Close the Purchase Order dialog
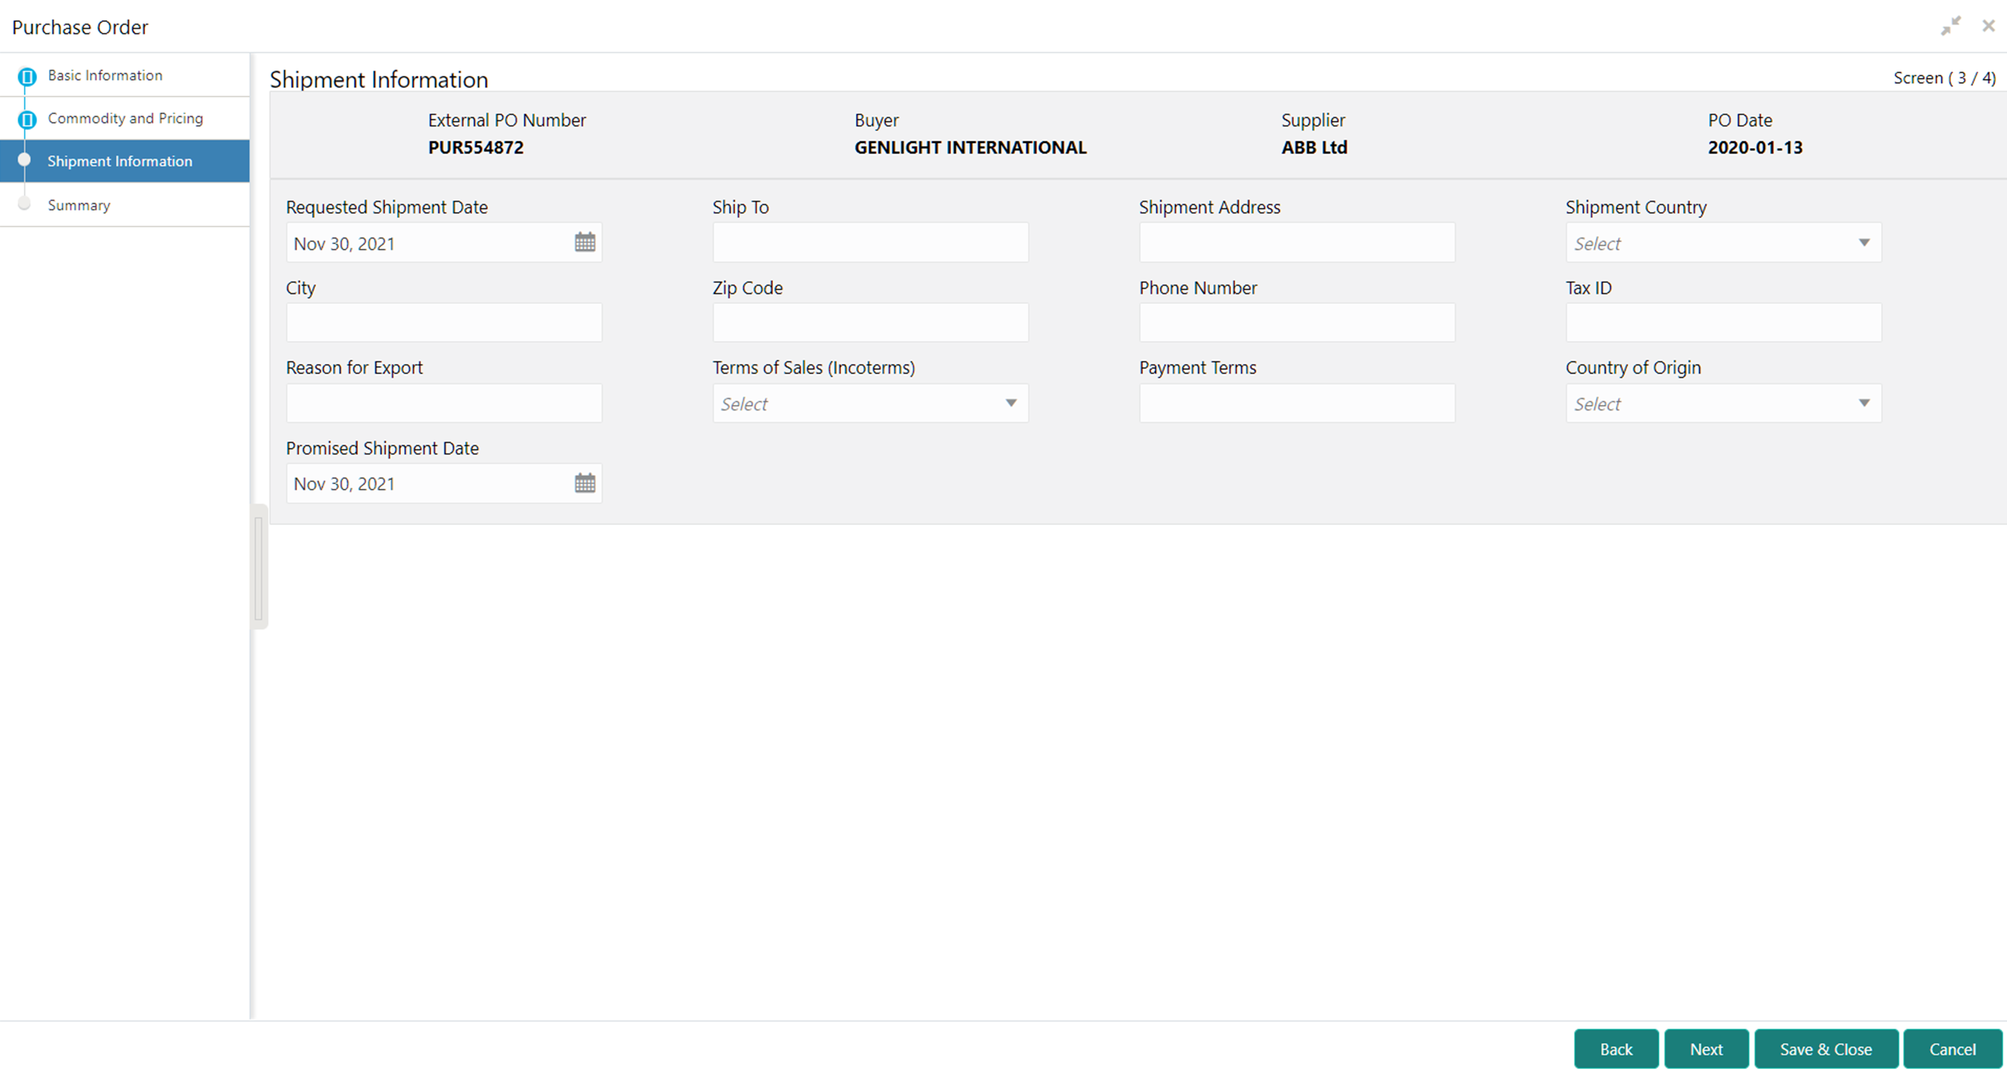This screenshot has width=2007, height=1073. point(1988,25)
